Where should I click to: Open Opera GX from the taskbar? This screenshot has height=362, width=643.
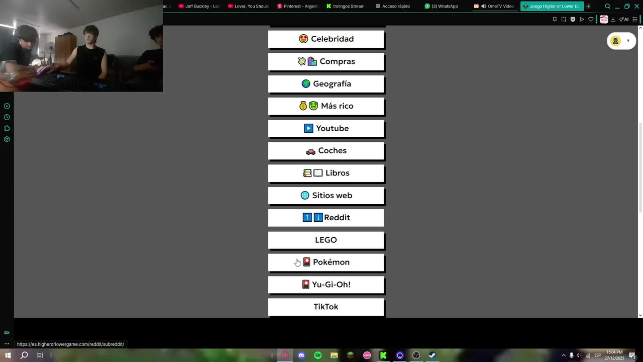tap(285, 355)
